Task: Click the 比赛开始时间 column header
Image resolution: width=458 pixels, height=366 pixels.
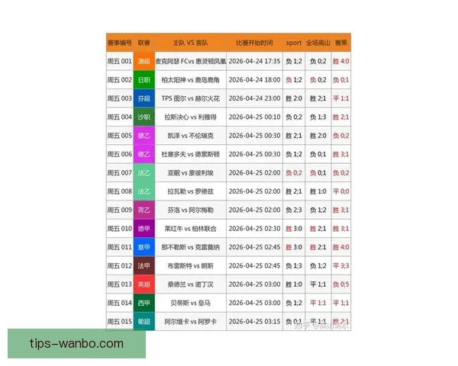Action: tap(254, 43)
